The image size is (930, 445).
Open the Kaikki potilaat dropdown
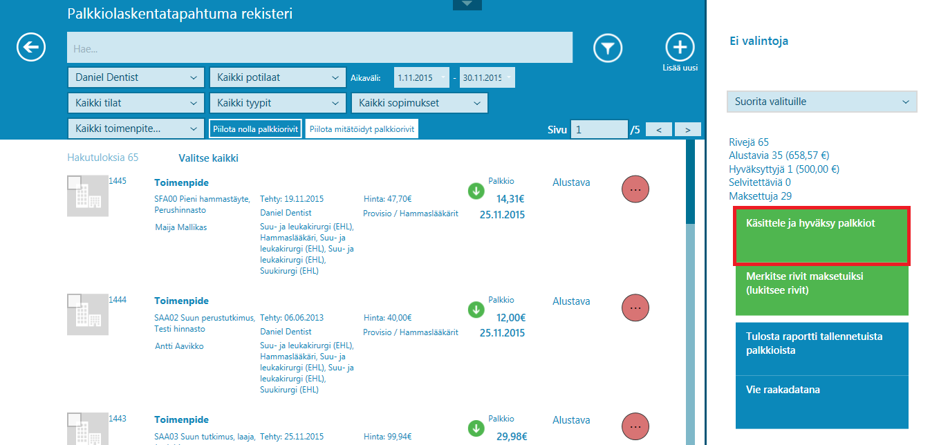[x=277, y=77]
